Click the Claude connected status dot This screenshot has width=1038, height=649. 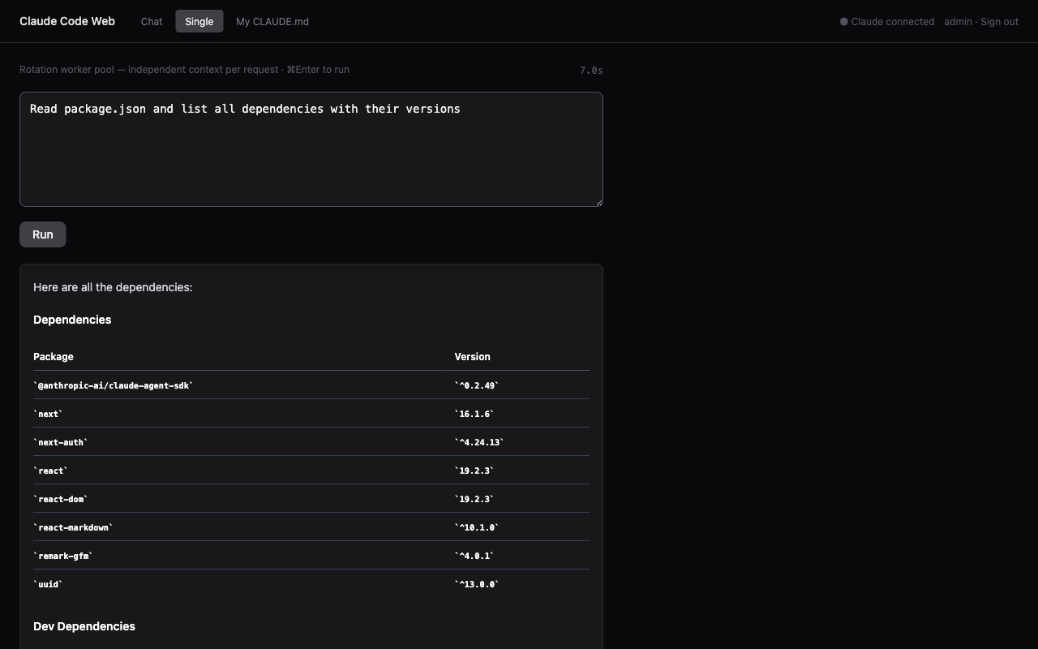pyautogui.click(x=844, y=22)
